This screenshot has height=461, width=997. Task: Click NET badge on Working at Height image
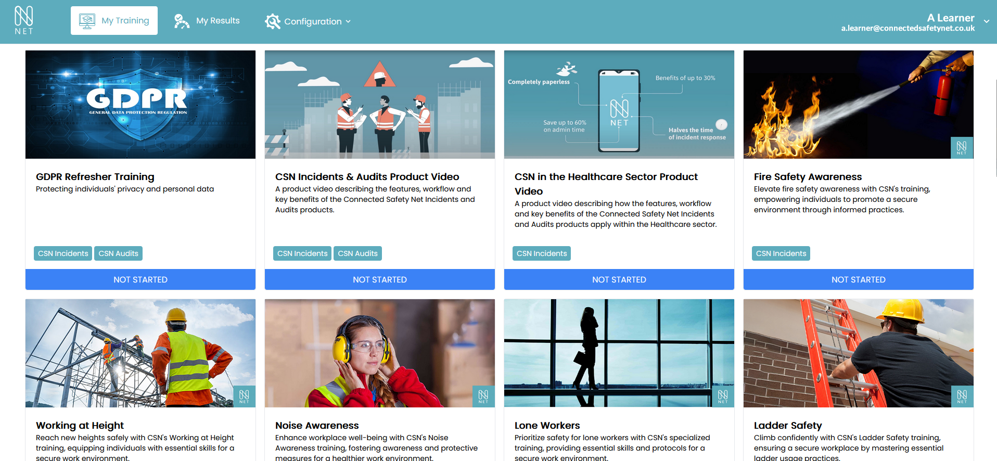point(244,396)
